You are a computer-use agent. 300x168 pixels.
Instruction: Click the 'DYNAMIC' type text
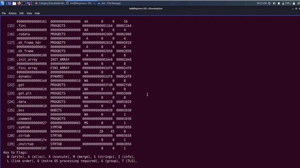[57, 77]
